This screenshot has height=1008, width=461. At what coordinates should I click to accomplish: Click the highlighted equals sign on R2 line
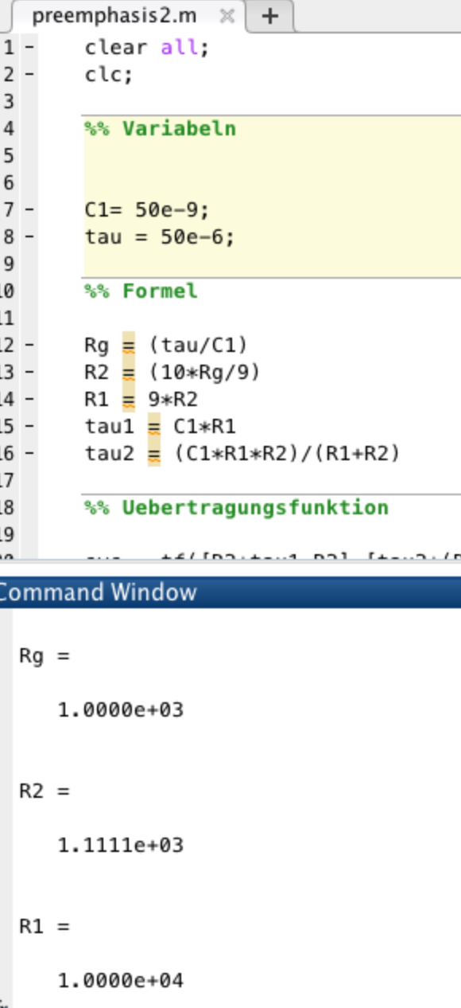pos(129,373)
